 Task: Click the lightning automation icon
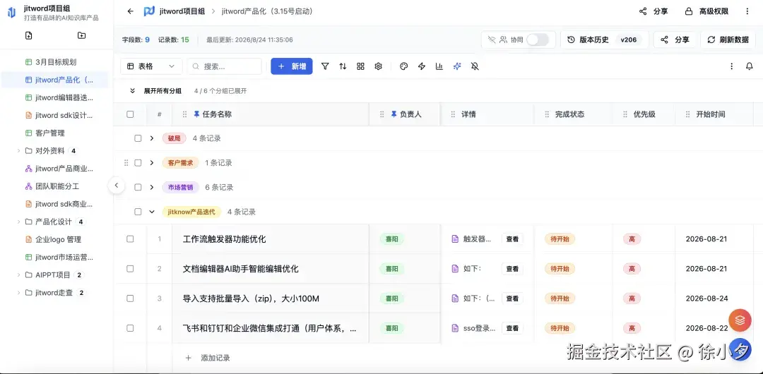click(421, 66)
